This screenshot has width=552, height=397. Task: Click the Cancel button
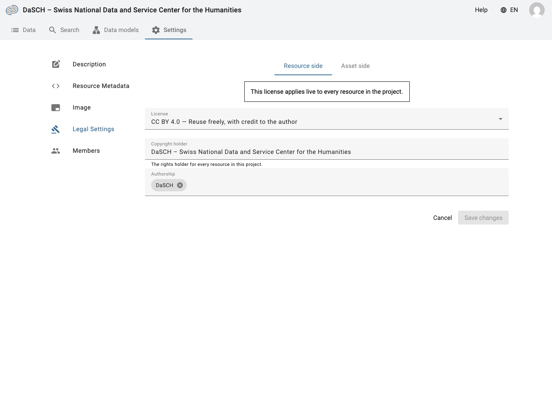coord(442,218)
